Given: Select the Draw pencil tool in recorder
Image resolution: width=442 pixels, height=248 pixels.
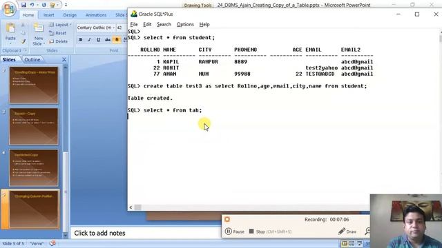Looking at the screenshot, I should 347,231.
